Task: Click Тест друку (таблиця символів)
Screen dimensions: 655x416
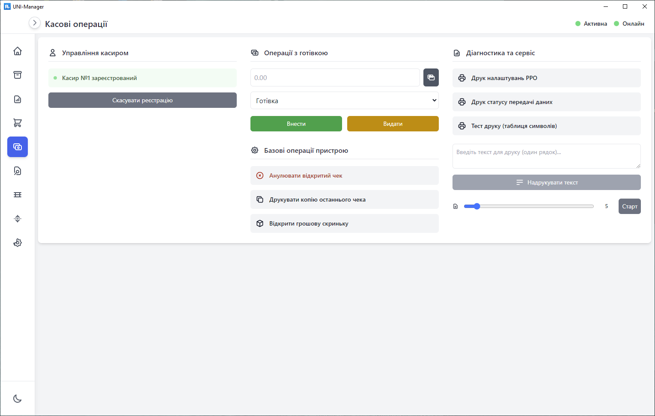Action: pos(547,126)
